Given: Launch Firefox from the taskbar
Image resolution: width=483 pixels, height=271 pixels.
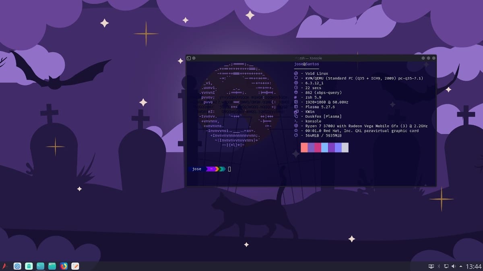Looking at the screenshot, I should (x=64, y=266).
